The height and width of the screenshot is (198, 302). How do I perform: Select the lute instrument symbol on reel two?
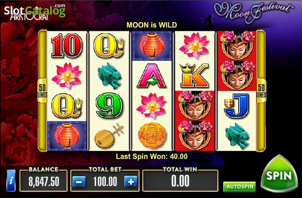point(109,136)
